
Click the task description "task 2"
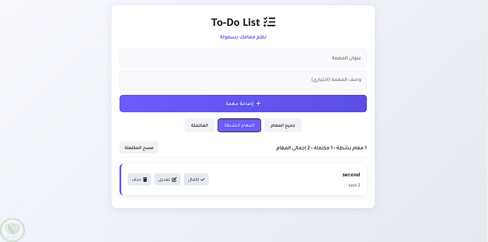pos(354,185)
